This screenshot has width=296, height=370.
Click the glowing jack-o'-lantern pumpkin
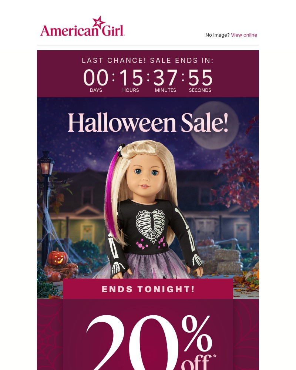pos(58,257)
